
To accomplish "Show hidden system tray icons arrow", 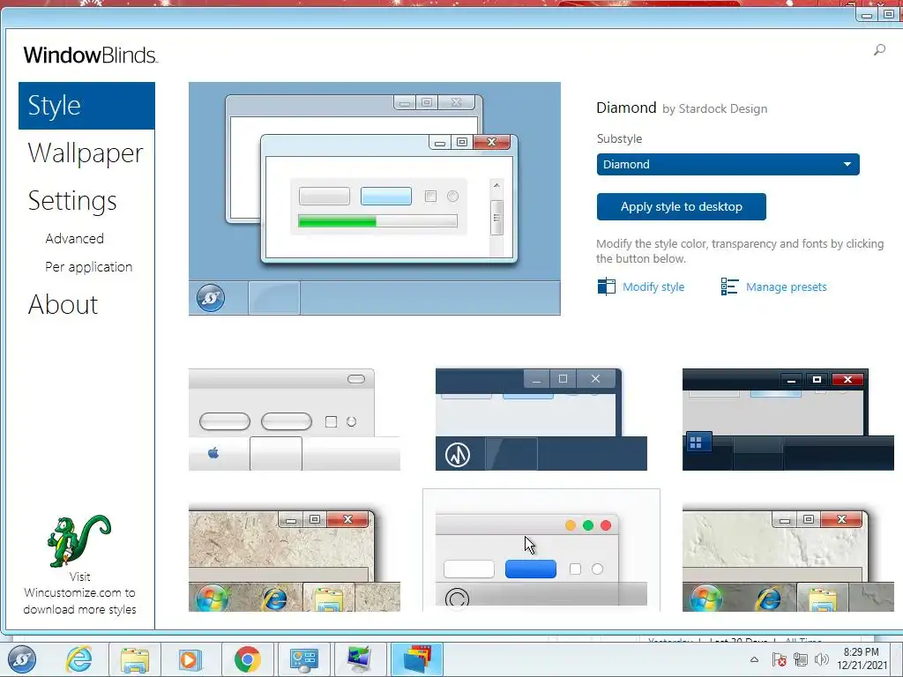I will click(x=755, y=659).
